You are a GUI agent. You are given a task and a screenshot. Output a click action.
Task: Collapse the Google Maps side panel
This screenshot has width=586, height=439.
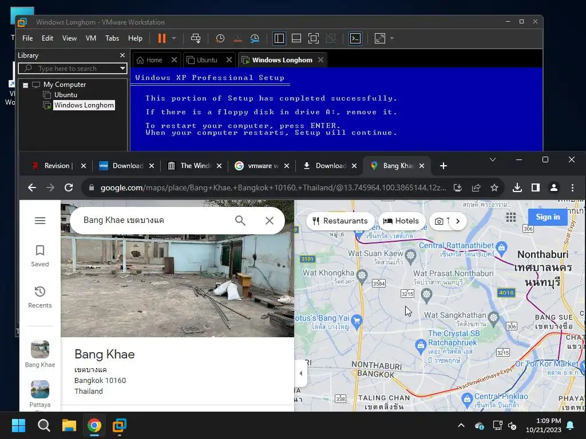[301, 373]
